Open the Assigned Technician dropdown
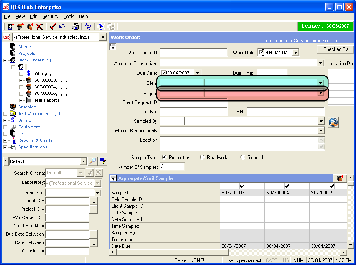This screenshot has height=265, width=356. coord(320,64)
